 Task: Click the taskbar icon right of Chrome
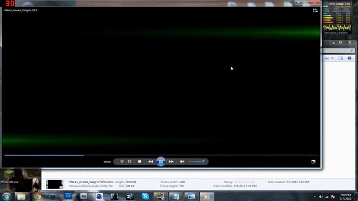pyautogui.click(x=53, y=197)
